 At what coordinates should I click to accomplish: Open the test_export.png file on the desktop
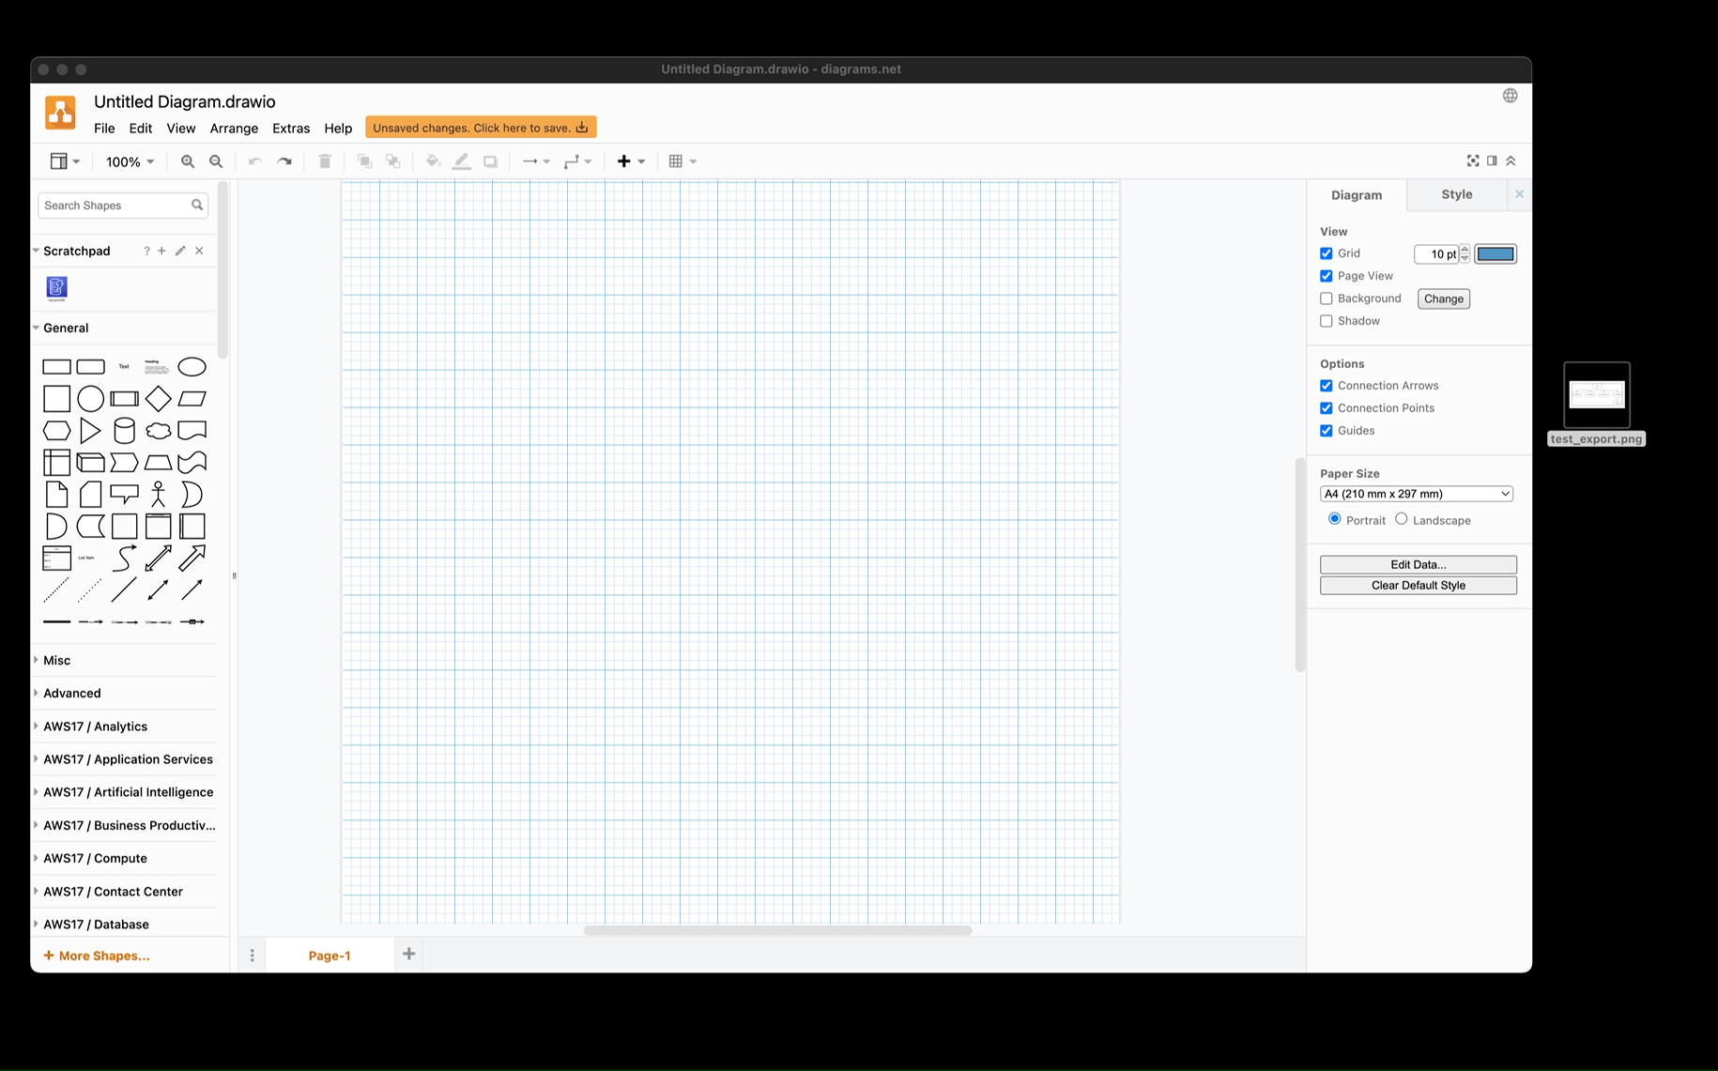click(x=1596, y=394)
